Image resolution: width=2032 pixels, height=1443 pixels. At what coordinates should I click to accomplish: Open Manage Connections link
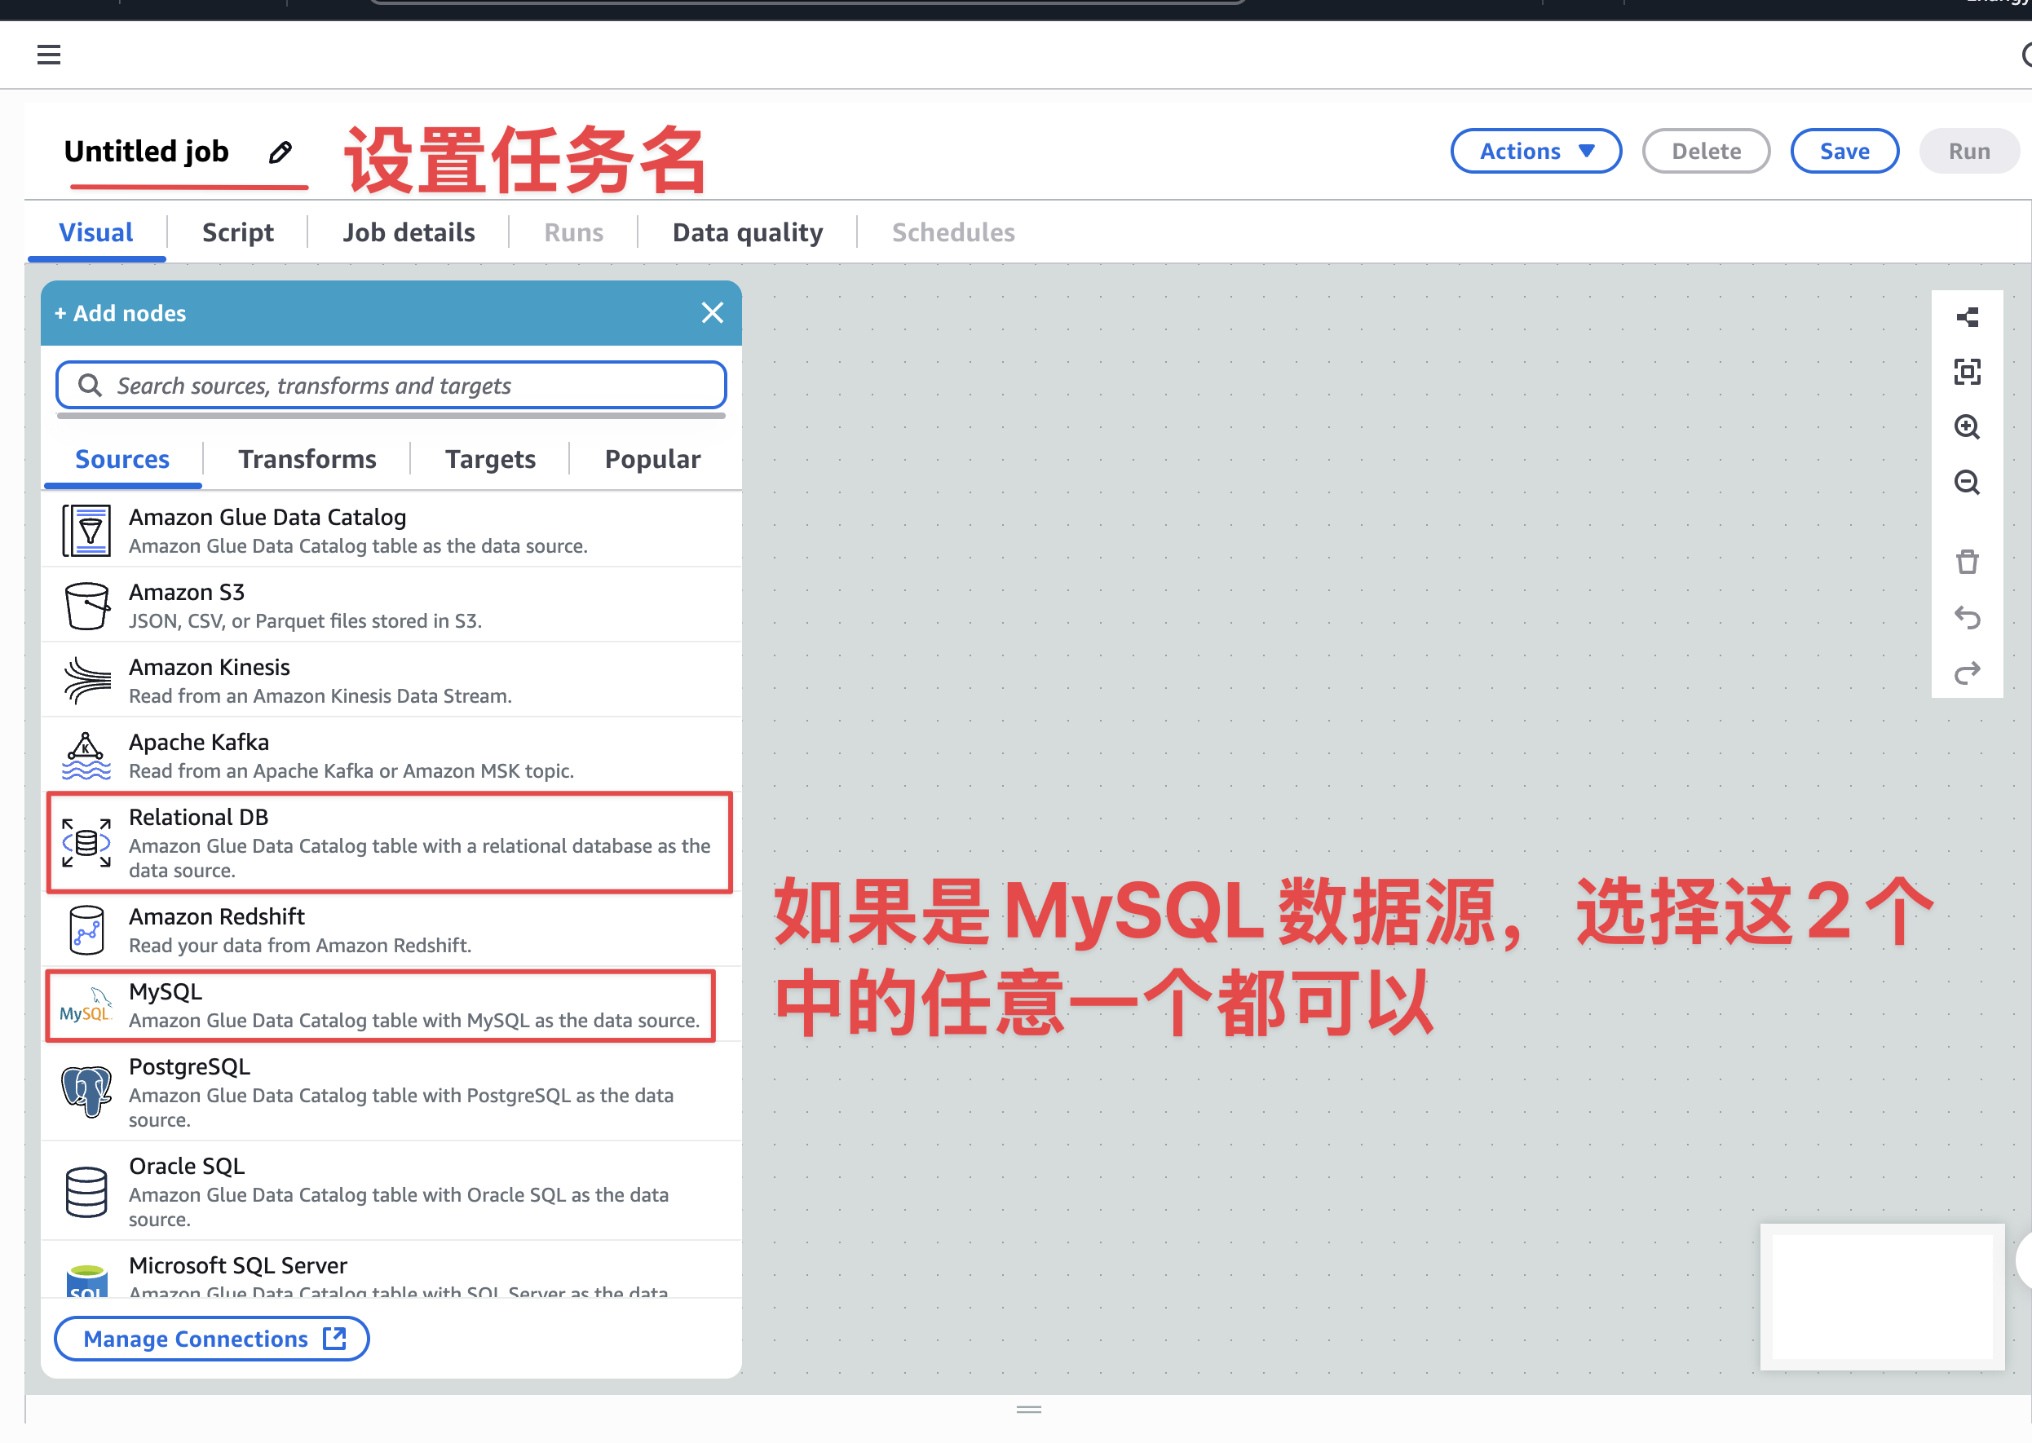[x=211, y=1338]
